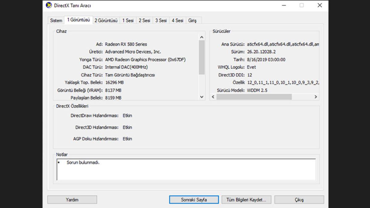Click the Cihaz panel scroll-up arrow
Screen dimensions: 370x208
202,37
